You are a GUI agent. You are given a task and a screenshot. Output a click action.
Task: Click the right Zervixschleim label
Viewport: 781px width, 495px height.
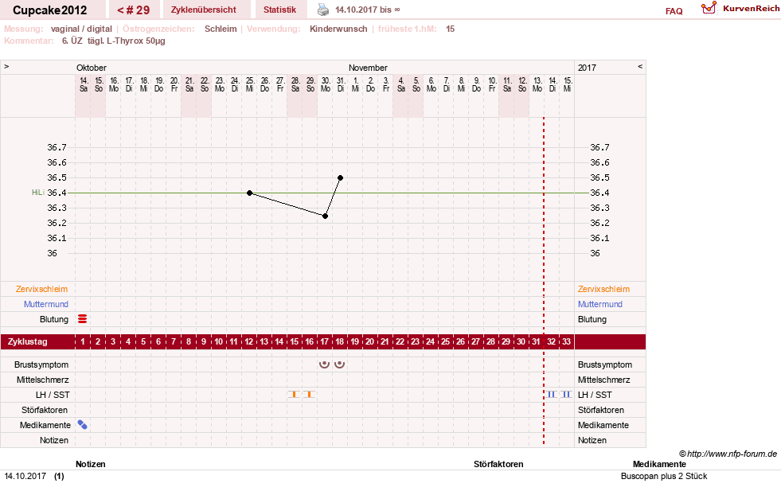pyautogui.click(x=603, y=289)
